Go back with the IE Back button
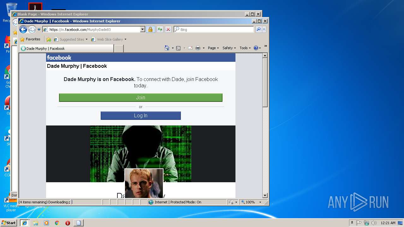404x227 pixels. 23,29
